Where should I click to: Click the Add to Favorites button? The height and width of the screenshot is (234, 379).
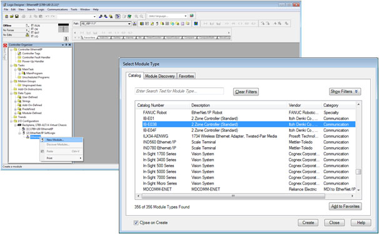coord(345,207)
